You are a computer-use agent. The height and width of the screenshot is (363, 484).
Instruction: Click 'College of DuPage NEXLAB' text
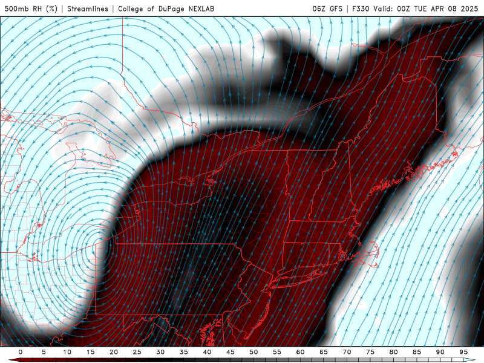(166, 8)
